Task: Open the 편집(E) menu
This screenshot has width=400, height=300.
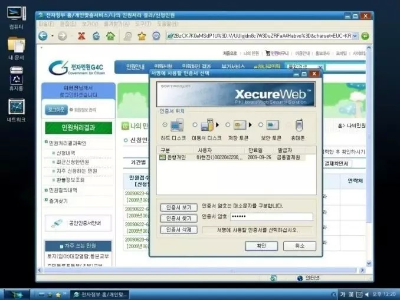Action: (x=68, y=24)
